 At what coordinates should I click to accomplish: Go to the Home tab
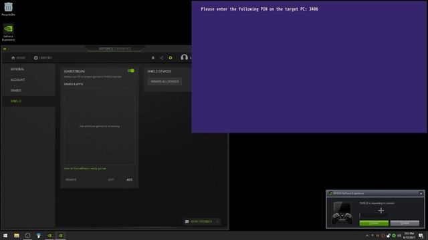pyautogui.click(x=18, y=58)
